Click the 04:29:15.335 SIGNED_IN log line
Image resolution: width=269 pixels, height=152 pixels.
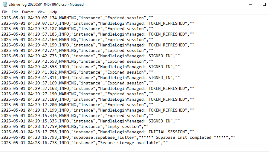point(90,121)
